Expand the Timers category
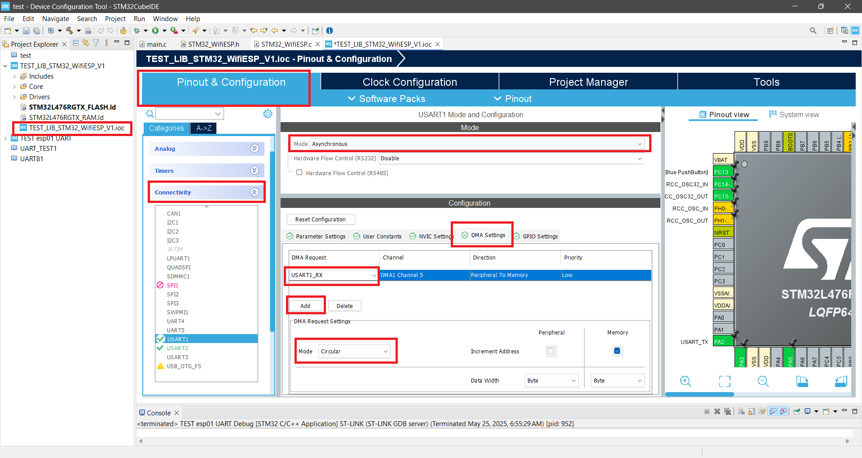 206,171
